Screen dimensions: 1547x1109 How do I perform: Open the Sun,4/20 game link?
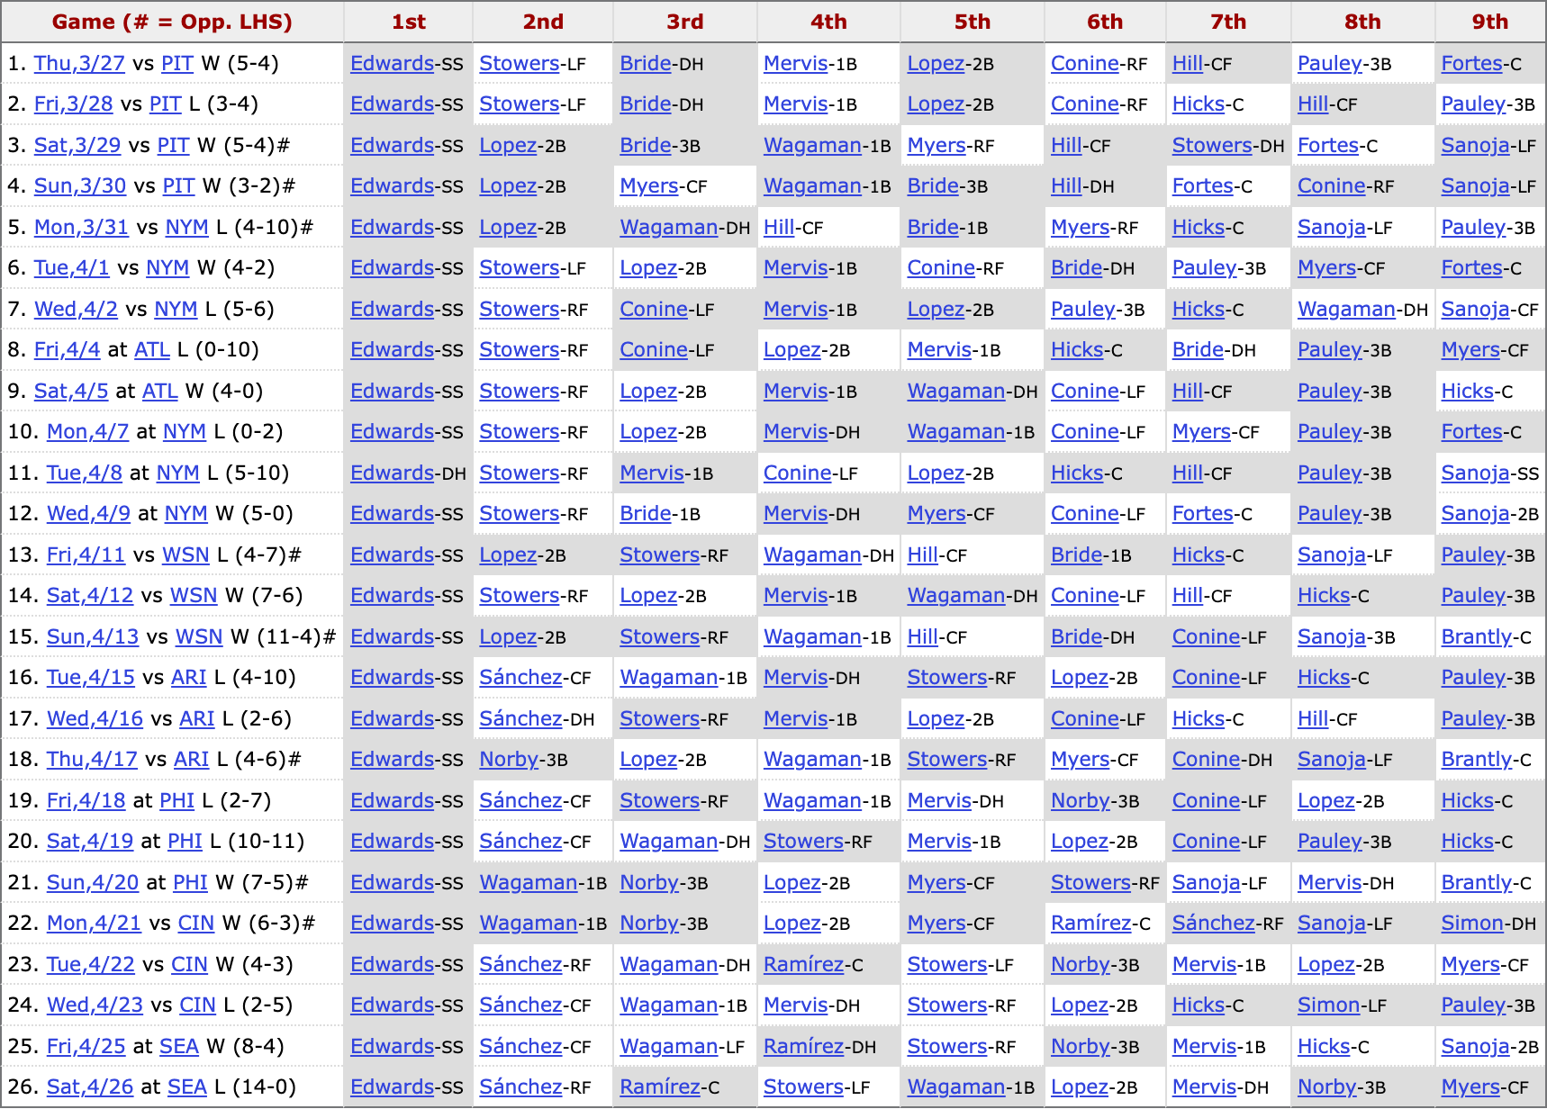(x=93, y=883)
